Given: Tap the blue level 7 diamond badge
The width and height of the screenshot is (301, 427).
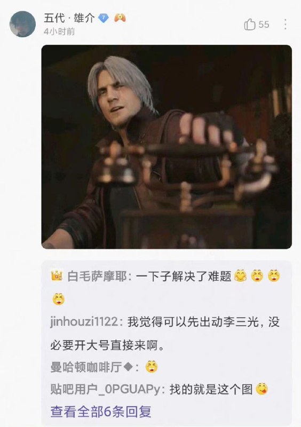Looking at the screenshot, I should [x=103, y=18].
